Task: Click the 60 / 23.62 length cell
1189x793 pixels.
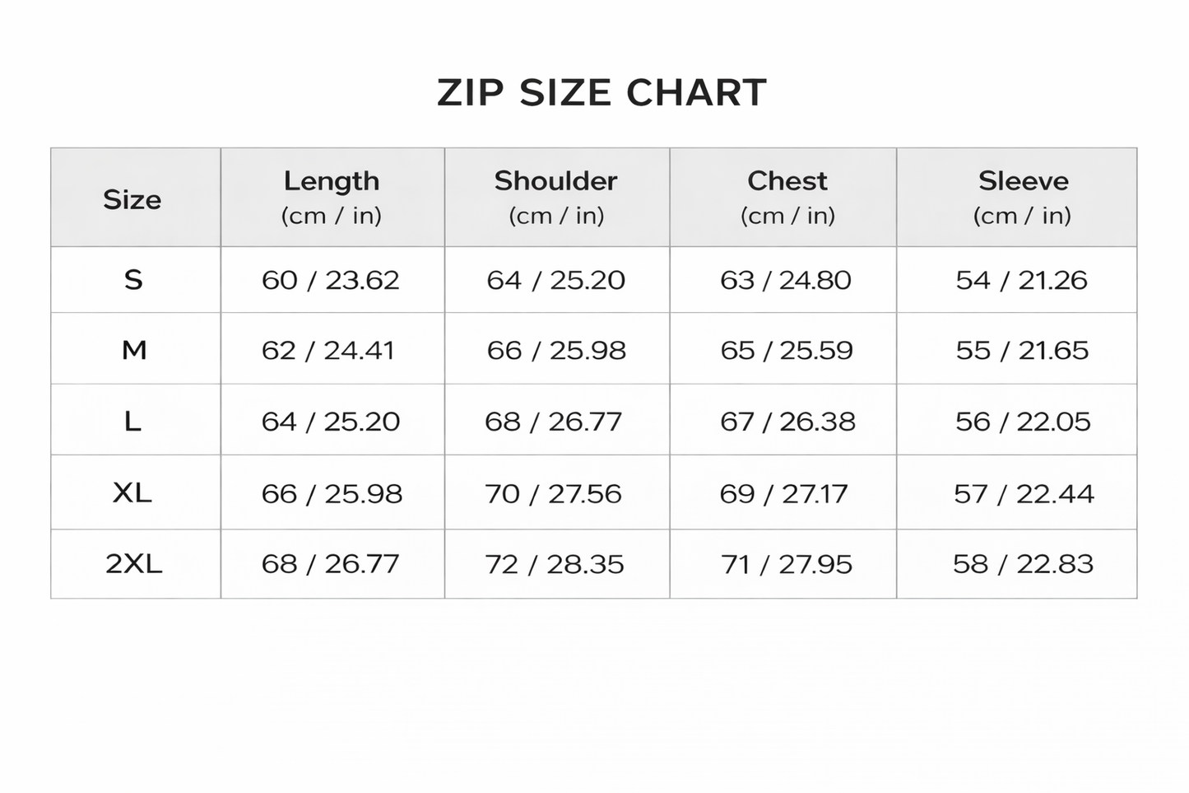Action: coord(330,280)
